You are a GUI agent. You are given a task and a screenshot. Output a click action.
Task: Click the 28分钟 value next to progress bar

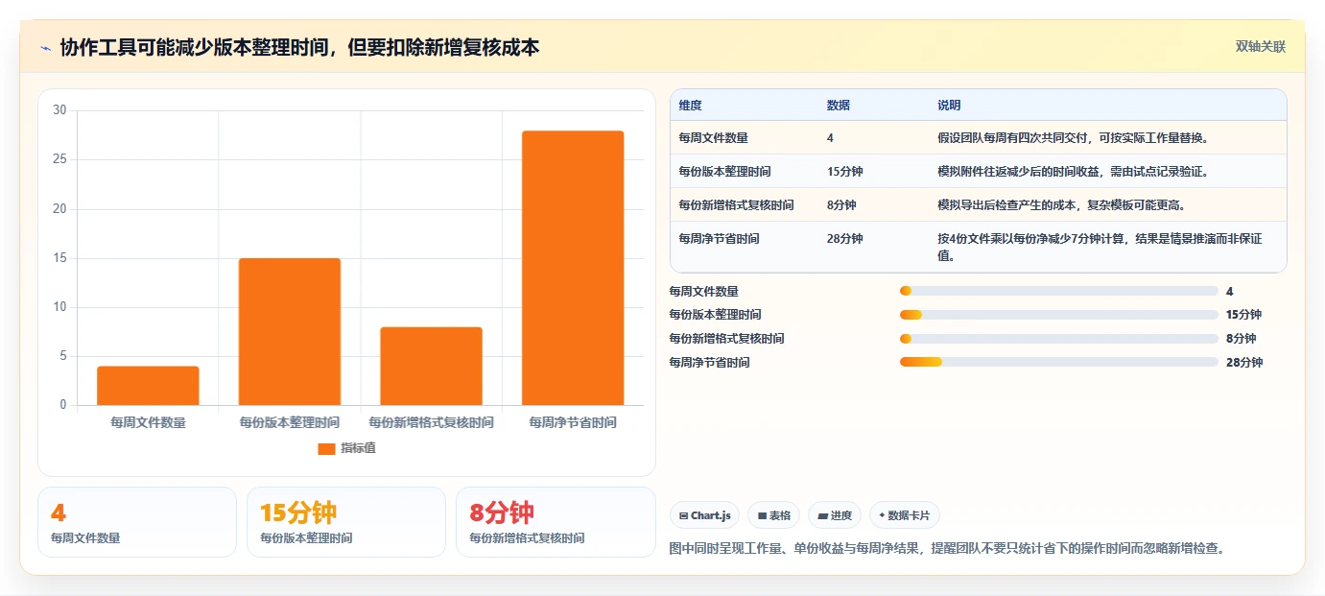1244,363
